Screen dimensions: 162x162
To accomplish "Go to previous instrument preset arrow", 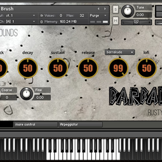I will [x=98, y=9].
